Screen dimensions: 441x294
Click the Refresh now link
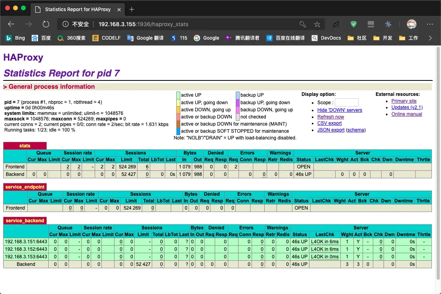tap(330, 116)
